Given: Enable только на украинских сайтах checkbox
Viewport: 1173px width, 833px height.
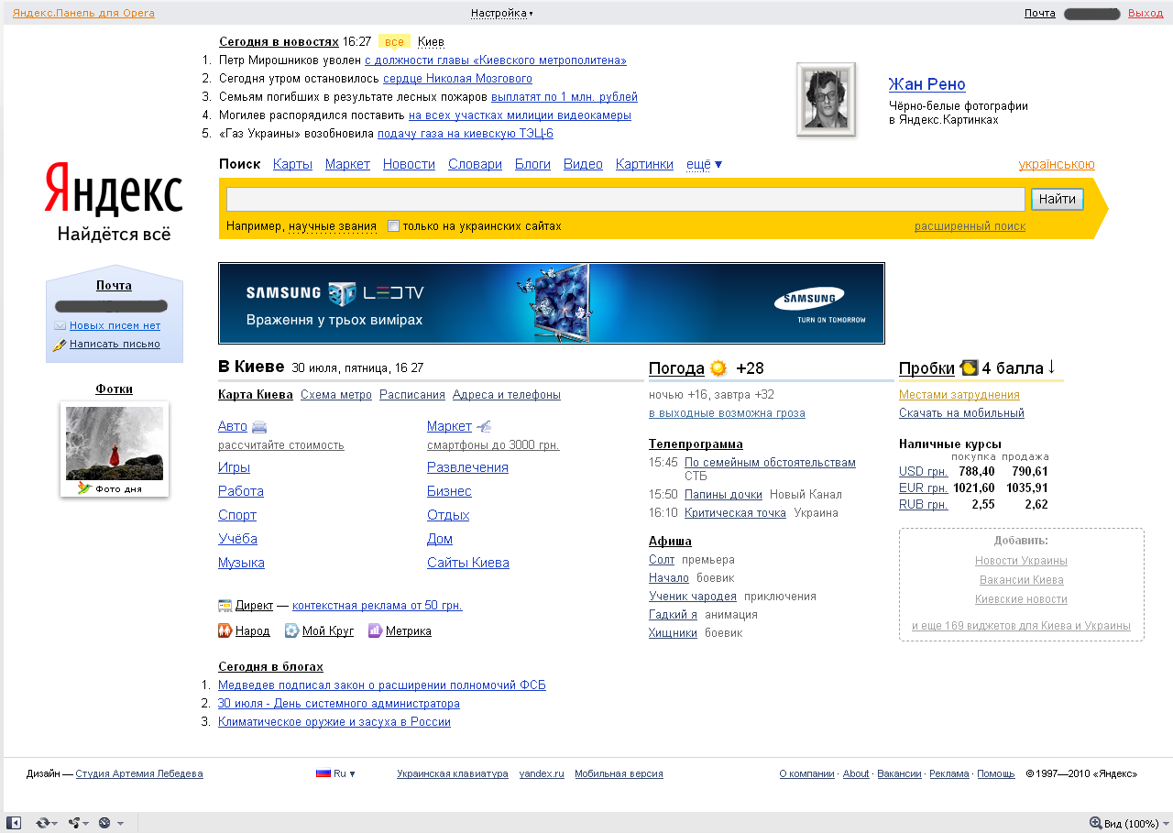Looking at the screenshot, I should (x=393, y=226).
